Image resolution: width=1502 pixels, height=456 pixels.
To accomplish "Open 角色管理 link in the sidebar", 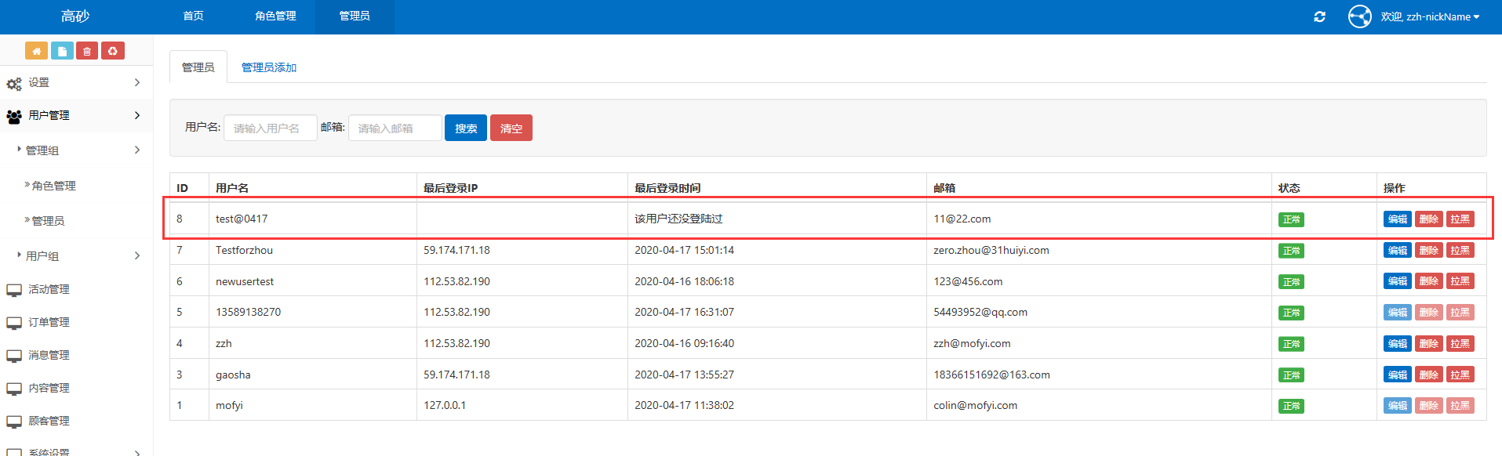I will click(53, 186).
